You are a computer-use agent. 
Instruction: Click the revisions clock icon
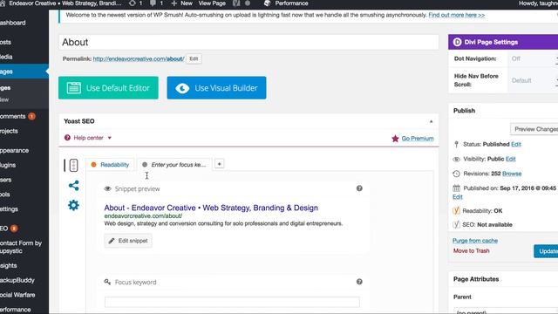(x=456, y=174)
